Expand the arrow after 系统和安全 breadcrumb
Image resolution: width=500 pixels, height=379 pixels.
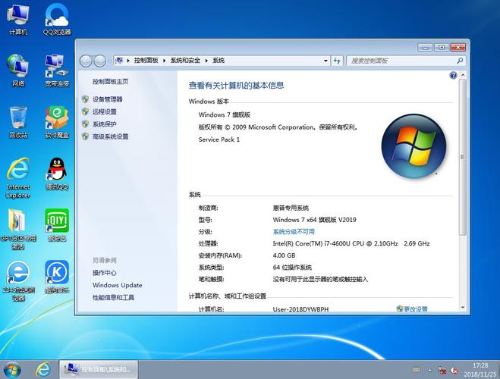click(207, 60)
